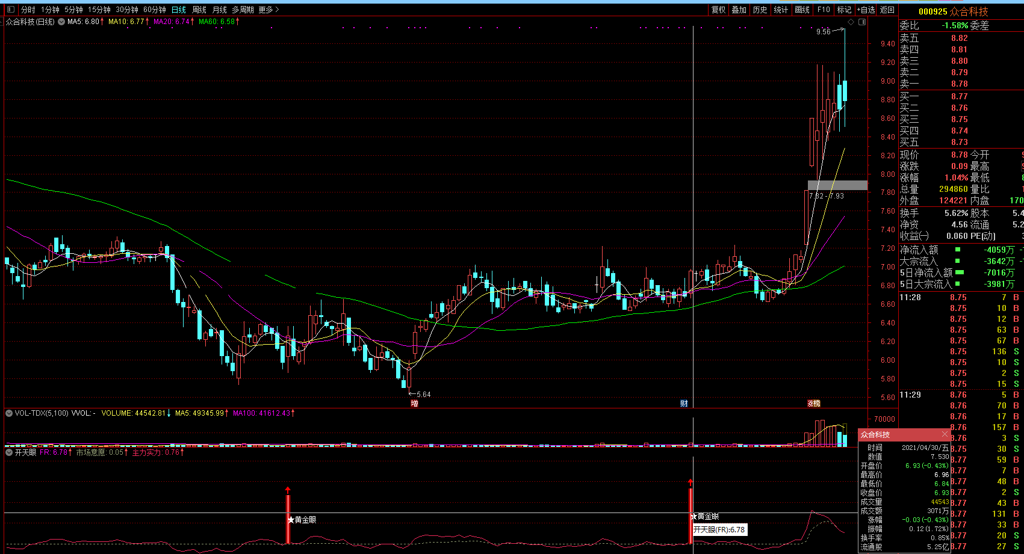Switch to 周线 weekly chart

[199, 10]
